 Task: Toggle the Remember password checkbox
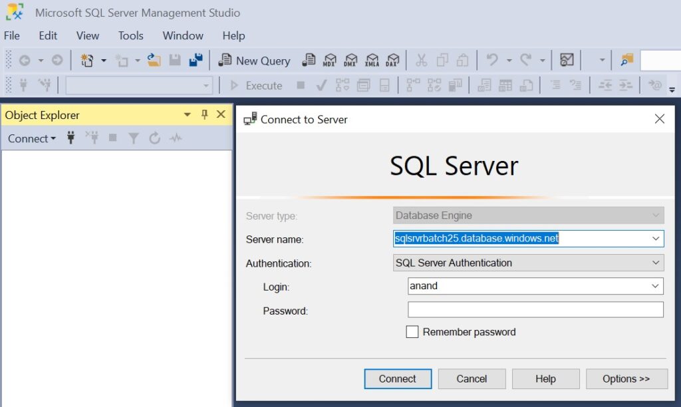(x=412, y=332)
